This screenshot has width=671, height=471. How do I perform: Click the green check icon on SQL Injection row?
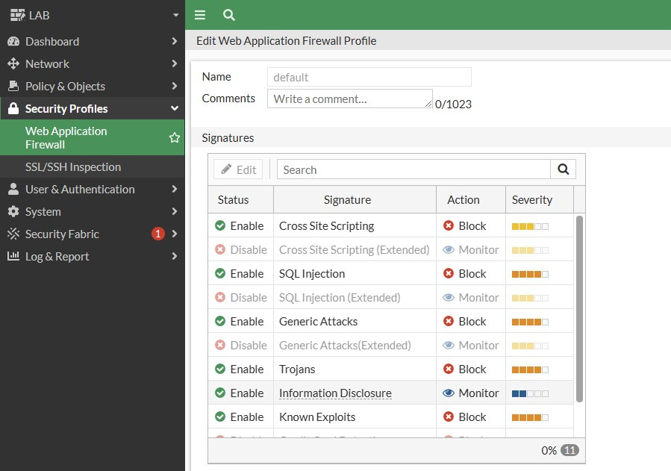(x=220, y=273)
